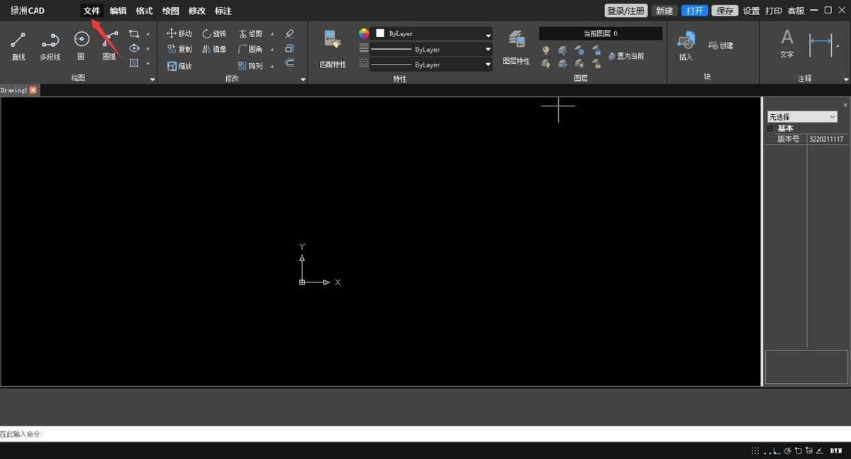Click the 复制 copy tool
The height and width of the screenshot is (459, 851).
coord(179,49)
